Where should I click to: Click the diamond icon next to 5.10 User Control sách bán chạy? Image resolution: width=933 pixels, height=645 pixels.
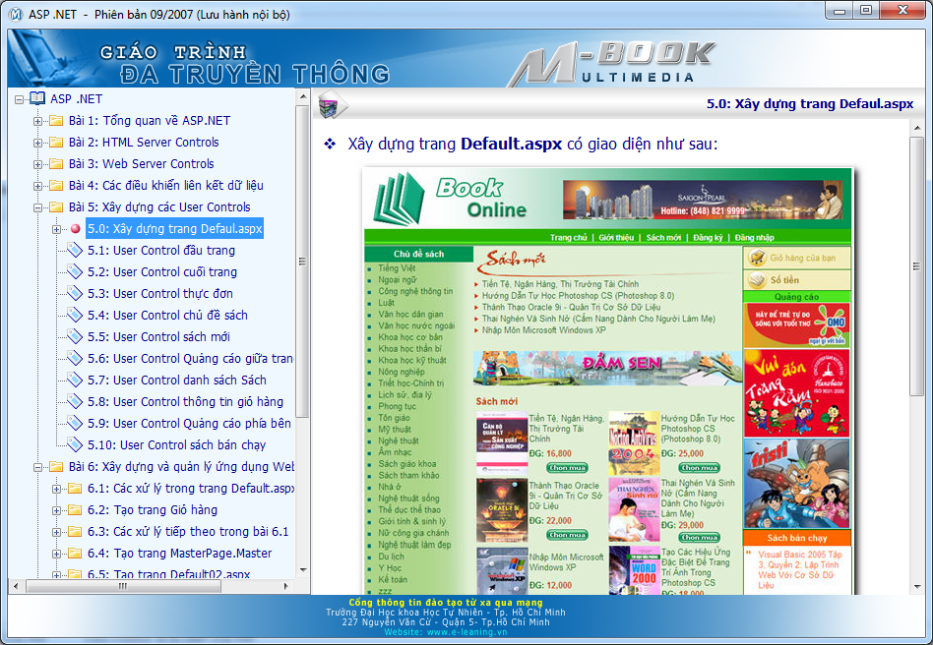(75, 444)
